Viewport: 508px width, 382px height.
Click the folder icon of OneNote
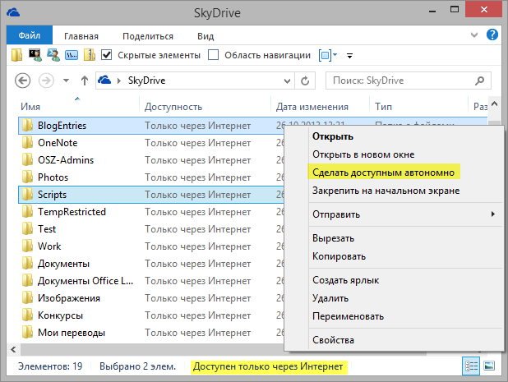28,142
